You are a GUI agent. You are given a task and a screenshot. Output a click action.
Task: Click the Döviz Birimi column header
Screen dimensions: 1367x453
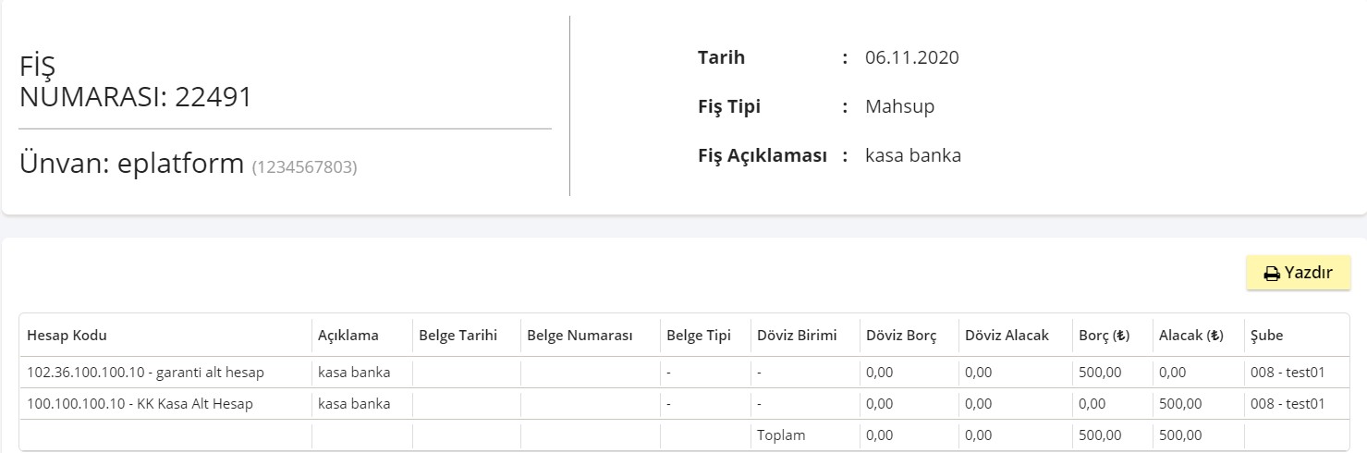pos(797,336)
